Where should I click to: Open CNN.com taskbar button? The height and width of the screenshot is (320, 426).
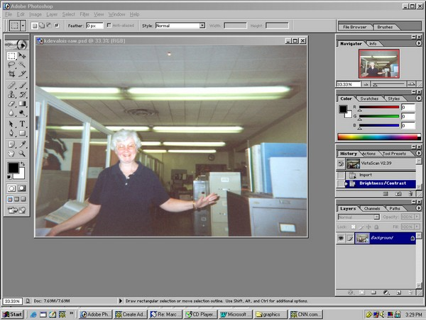(305, 314)
